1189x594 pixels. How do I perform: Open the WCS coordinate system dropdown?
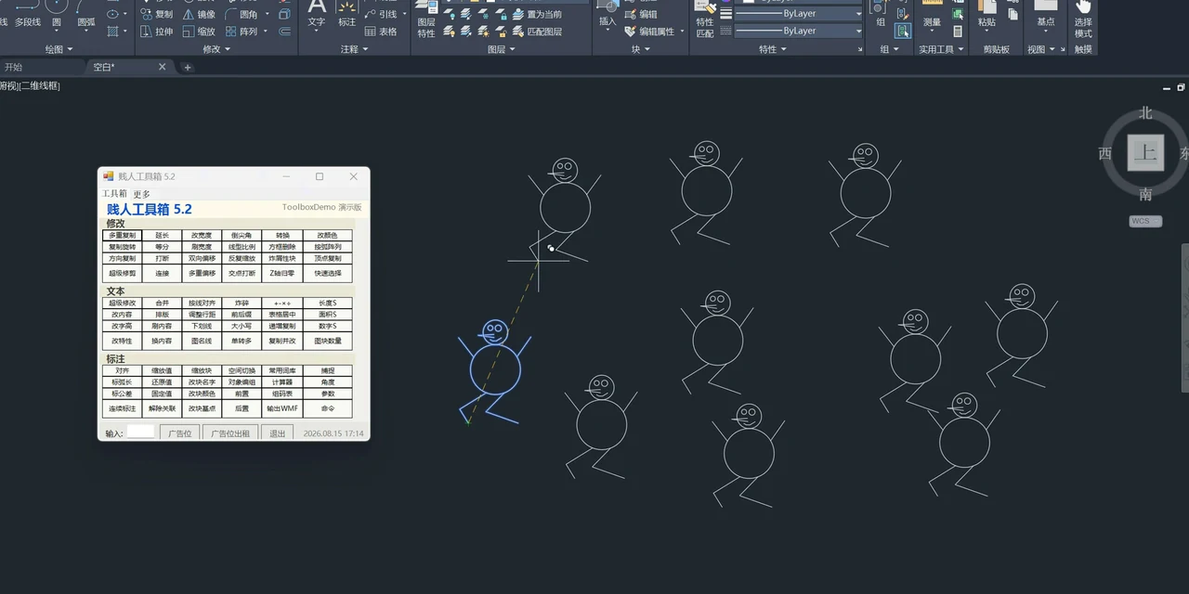point(1145,221)
